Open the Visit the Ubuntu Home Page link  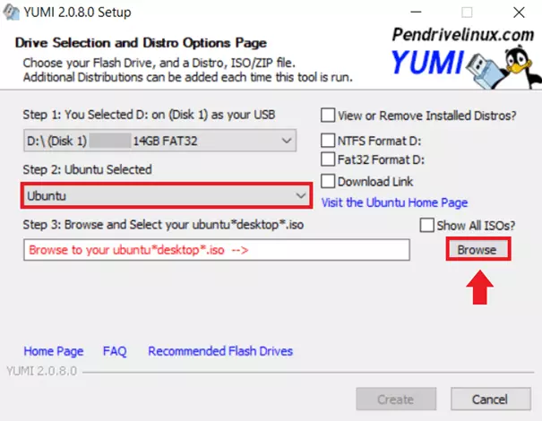394,202
